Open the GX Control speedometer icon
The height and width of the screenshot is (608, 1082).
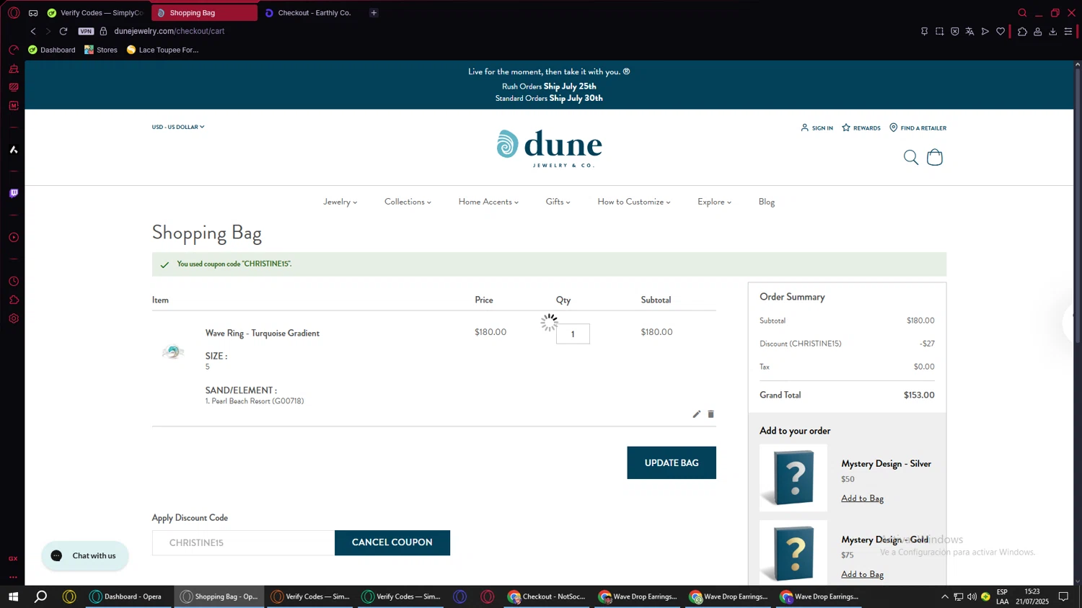pyautogui.click(x=14, y=50)
